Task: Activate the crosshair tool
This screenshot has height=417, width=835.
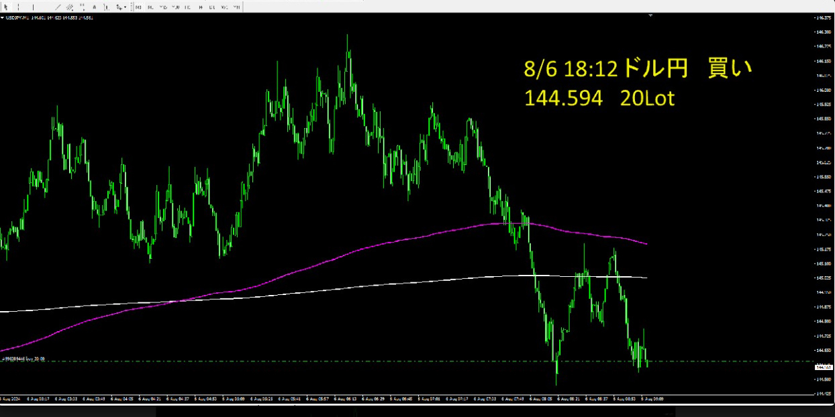Action: [x=18, y=7]
